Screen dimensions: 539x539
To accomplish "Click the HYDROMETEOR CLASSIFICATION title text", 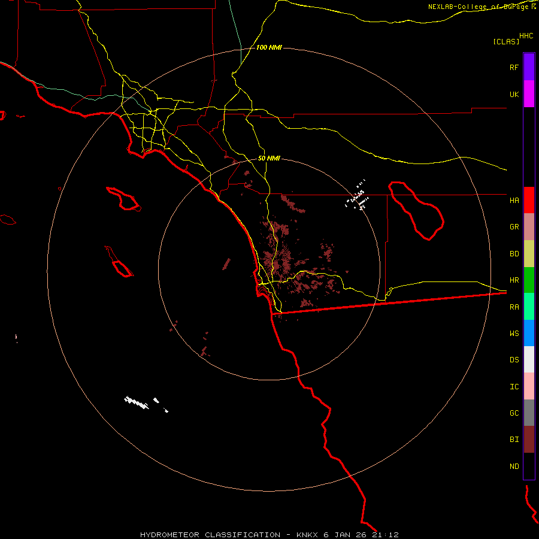I will tap(210, 535).
